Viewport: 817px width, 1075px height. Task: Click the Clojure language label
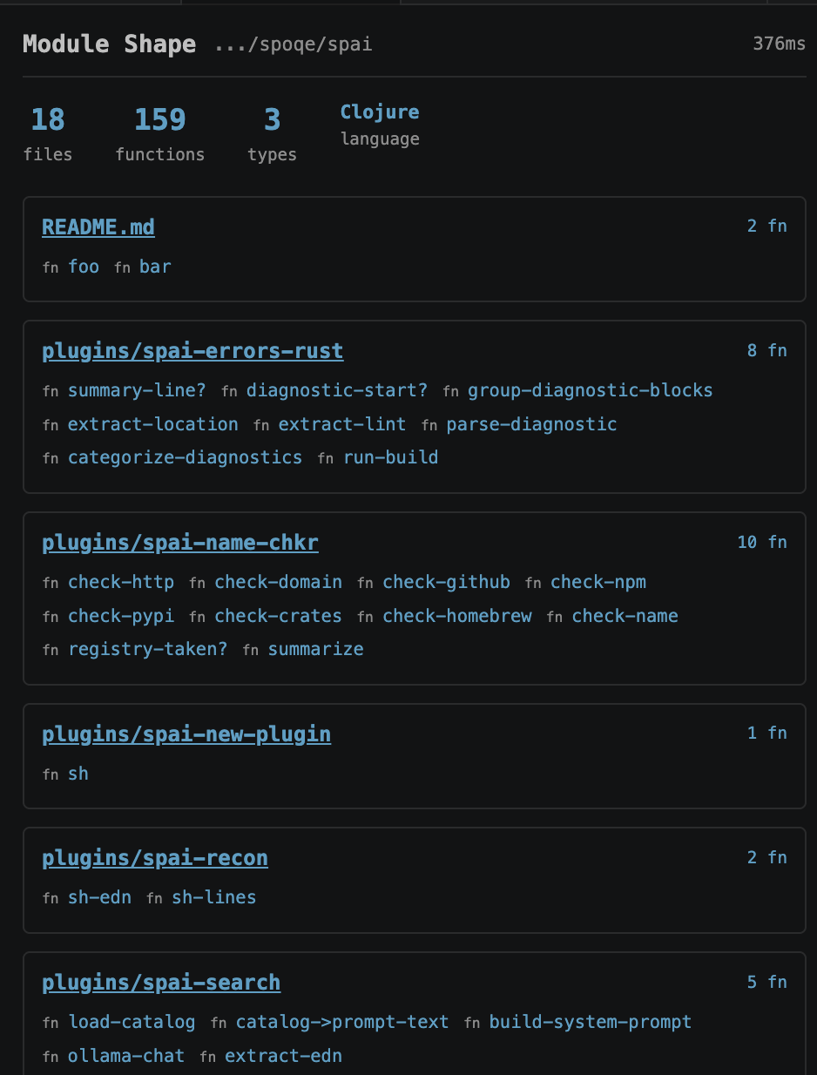click(x=380, y=112)
